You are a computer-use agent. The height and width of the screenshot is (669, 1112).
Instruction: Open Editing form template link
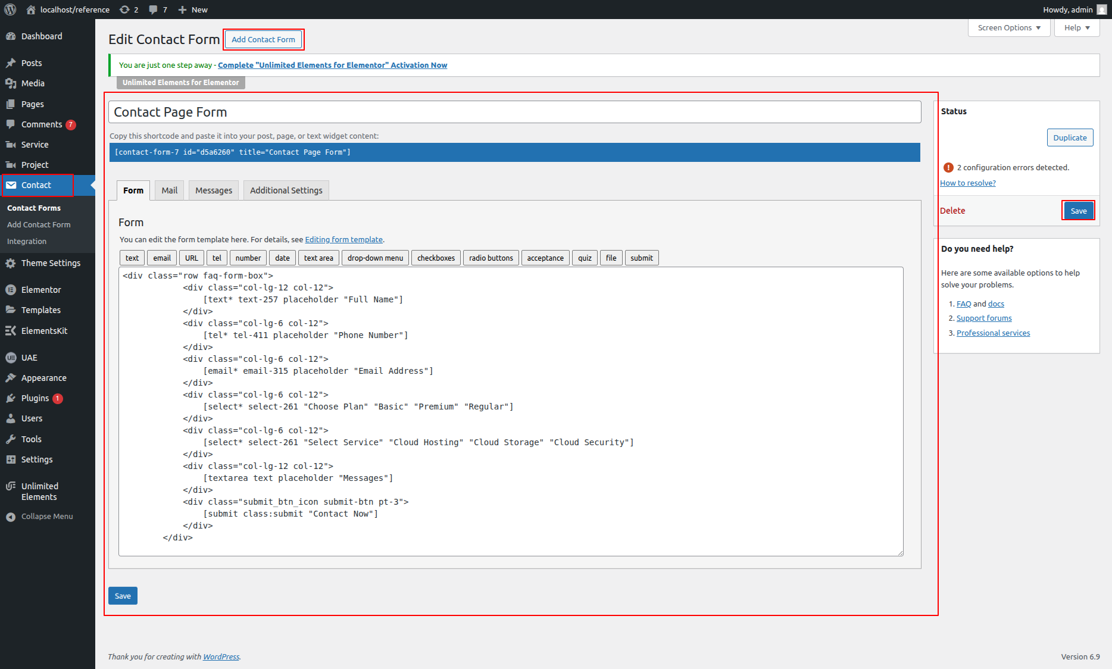(344, 240)
